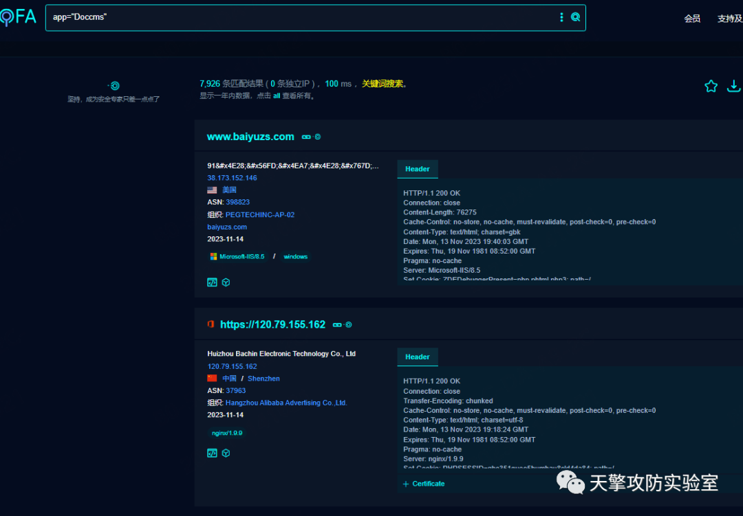Open https://120.79.155.162 result link
The image size is (743, 516).
tap(272, 324)
